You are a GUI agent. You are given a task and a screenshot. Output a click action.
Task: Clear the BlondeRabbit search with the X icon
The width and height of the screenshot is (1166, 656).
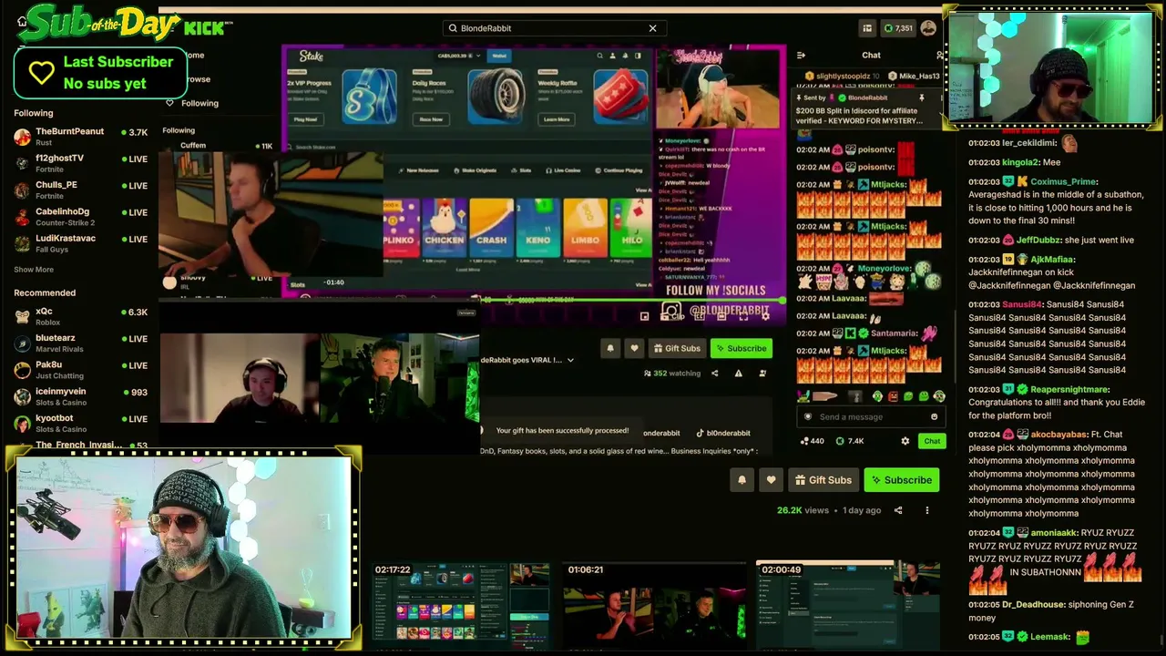(652, 28)
